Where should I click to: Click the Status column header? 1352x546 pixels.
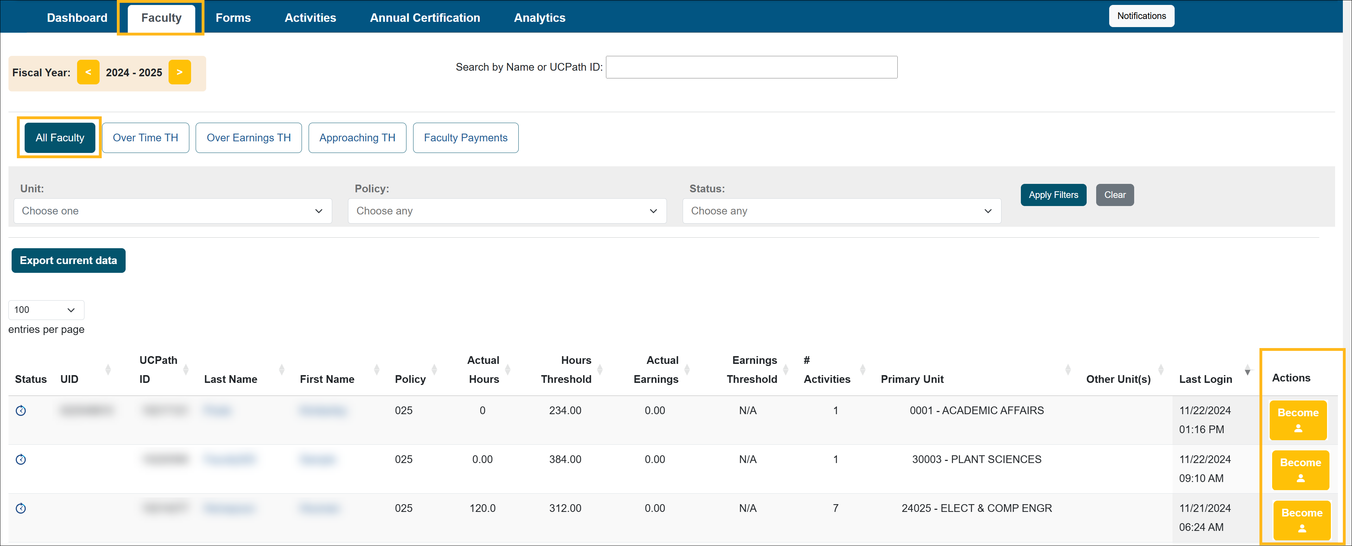[31, 379]
